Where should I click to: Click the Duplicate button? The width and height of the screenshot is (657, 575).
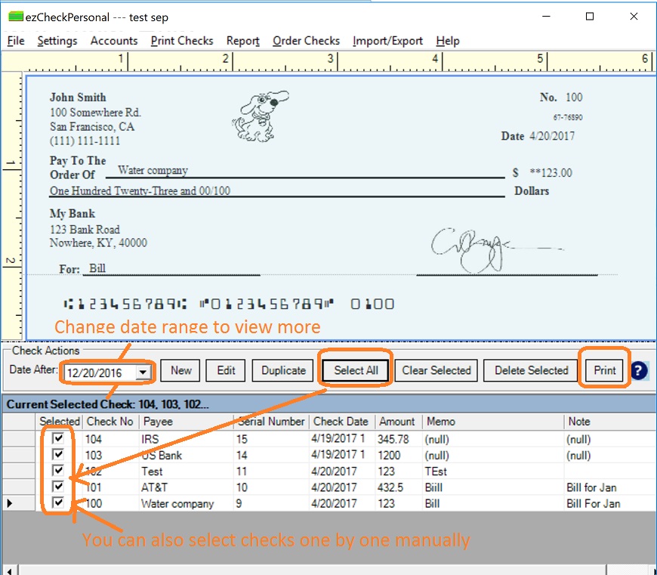click(283, 370)
